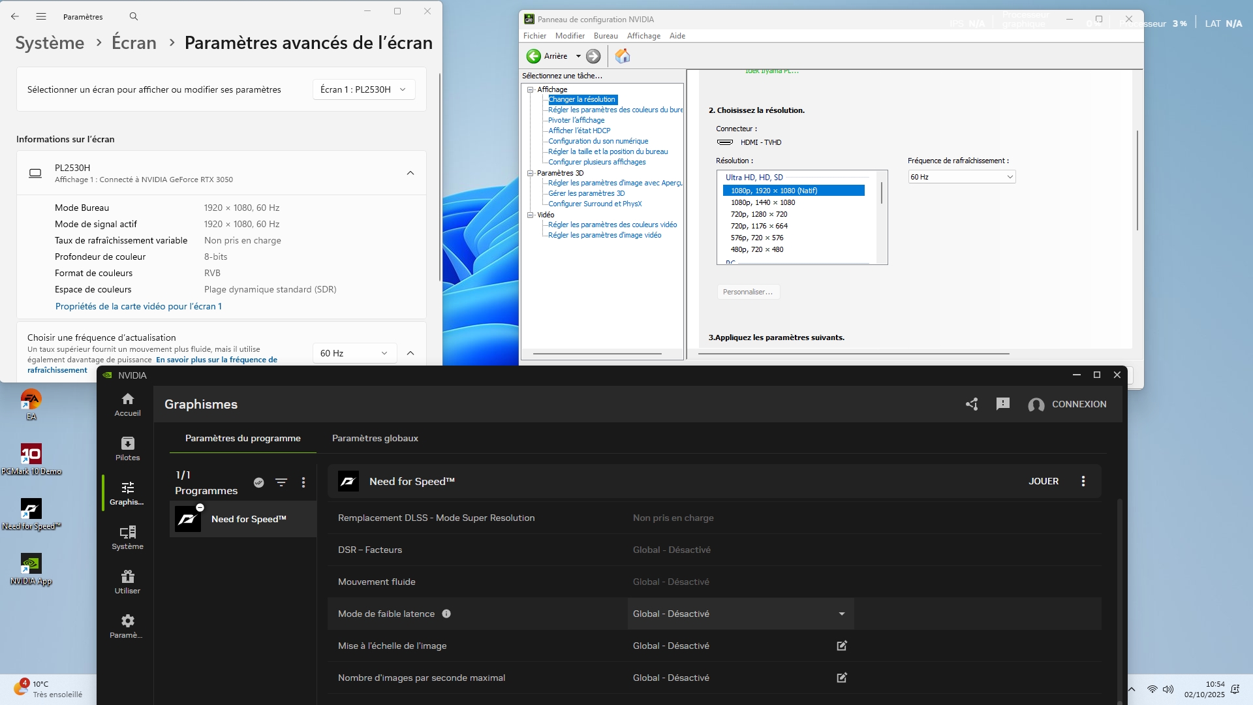Viewport: 1253px width, 705px height.
Task: Click the home icon in NVIDIA Control Panel toolbar
Action: point(623,56)
